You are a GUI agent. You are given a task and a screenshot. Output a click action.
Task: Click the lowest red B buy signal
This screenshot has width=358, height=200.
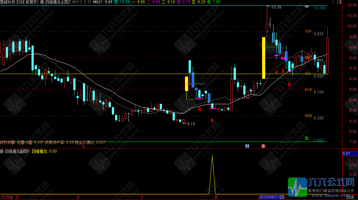point(212,121)
